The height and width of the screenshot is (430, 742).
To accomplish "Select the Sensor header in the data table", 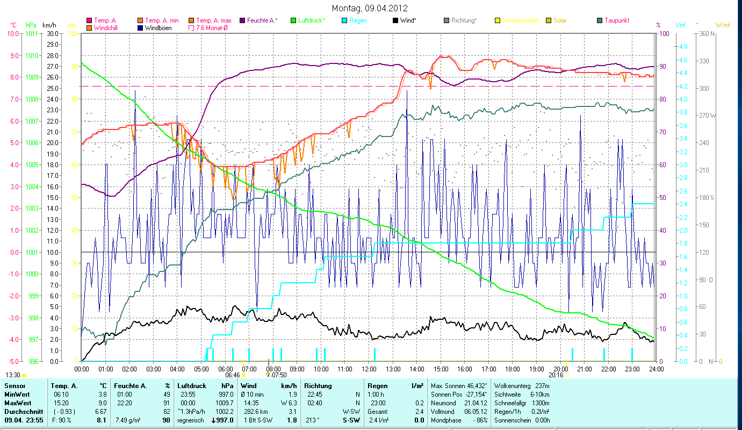I will pos(15,386).
